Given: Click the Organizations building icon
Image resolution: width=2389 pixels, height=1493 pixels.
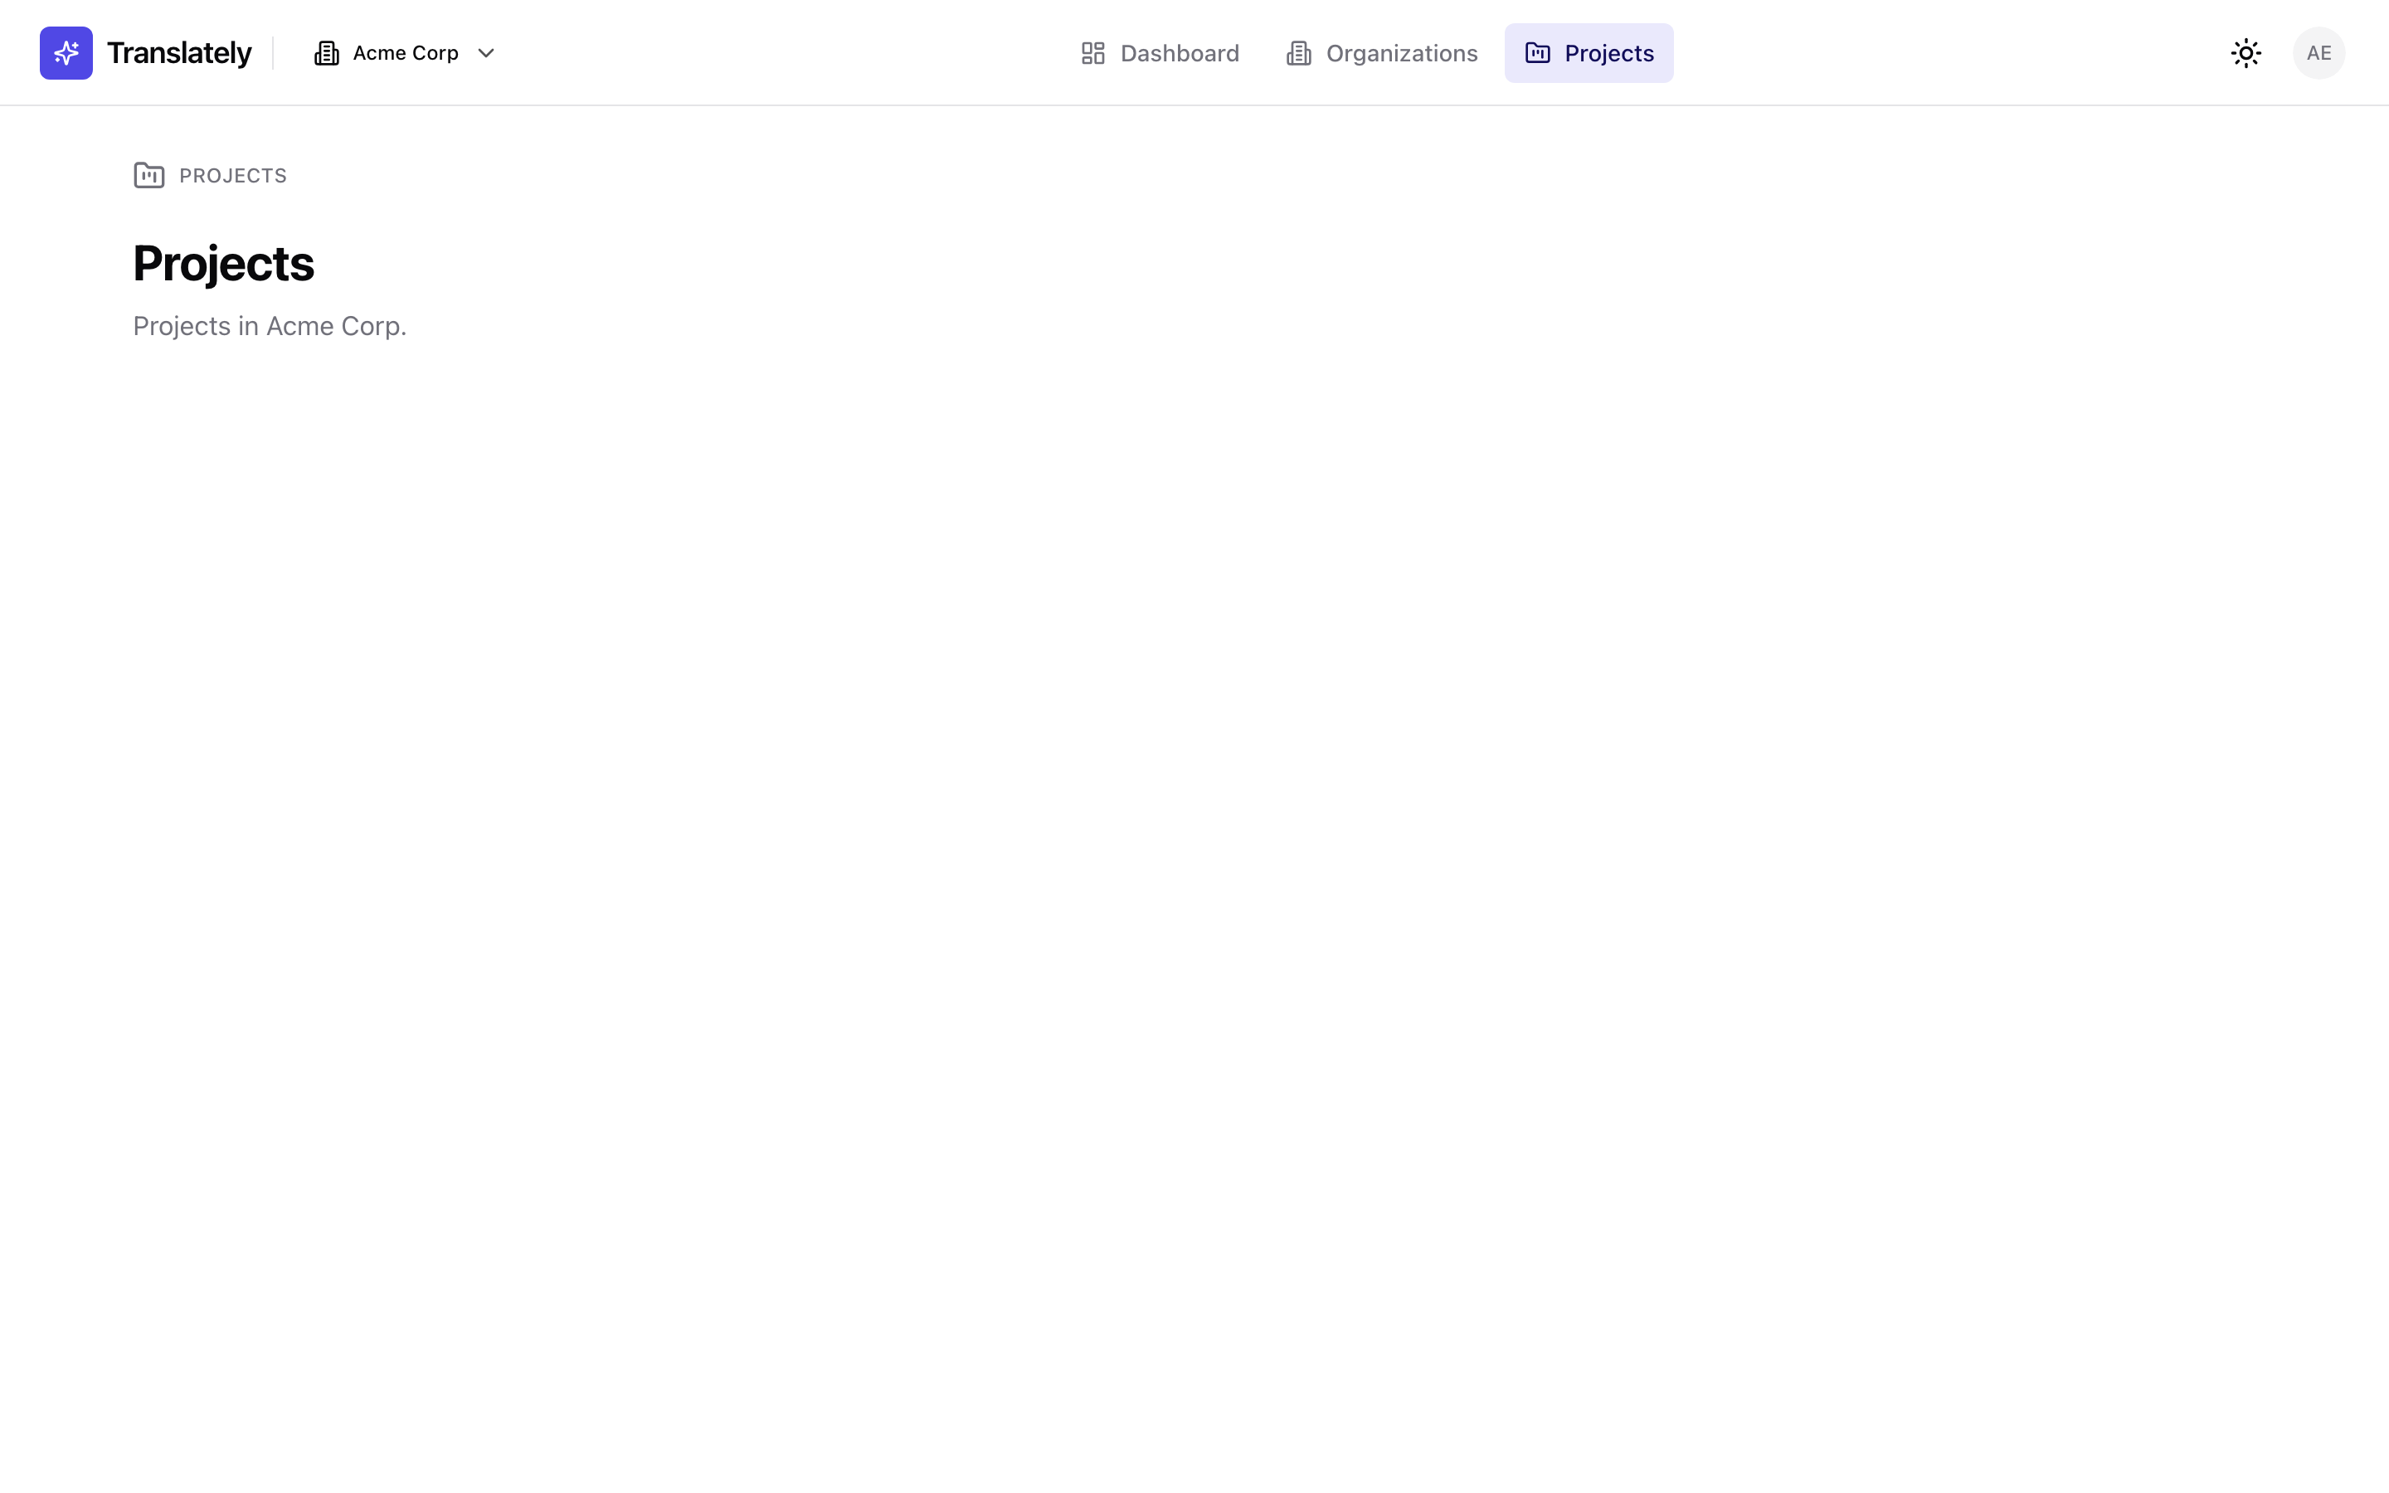Looking at the screenshot, I should tap(1297, 52).
